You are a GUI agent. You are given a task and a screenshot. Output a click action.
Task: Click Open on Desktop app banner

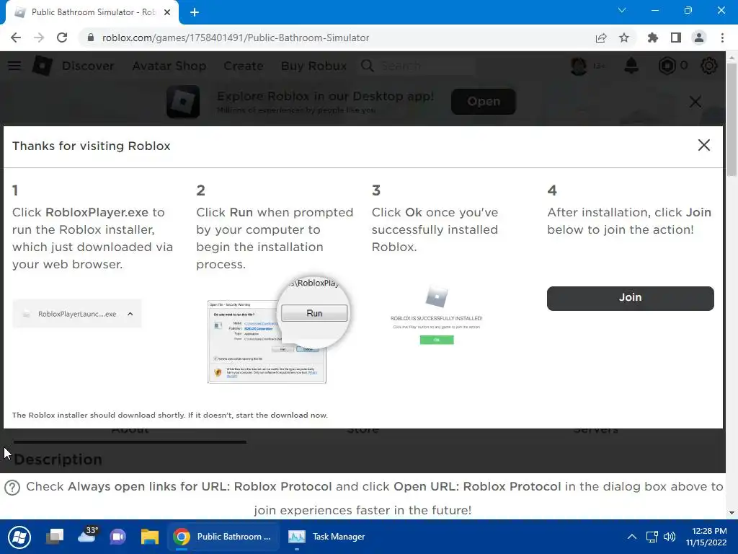point(484,101)
